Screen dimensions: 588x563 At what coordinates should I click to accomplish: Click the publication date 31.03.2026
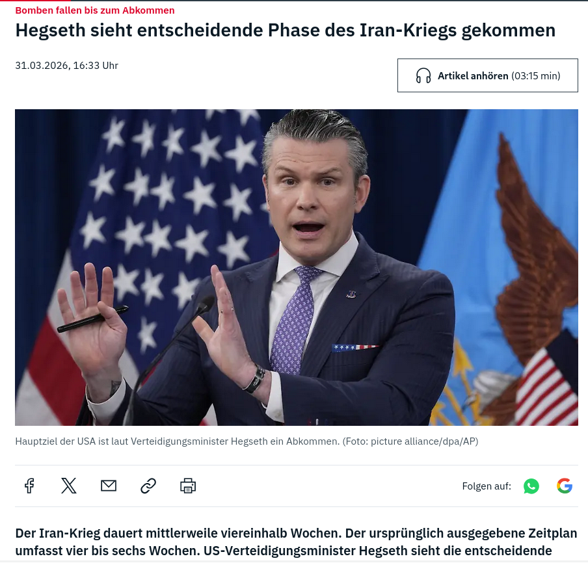click(x=41, y=66)
